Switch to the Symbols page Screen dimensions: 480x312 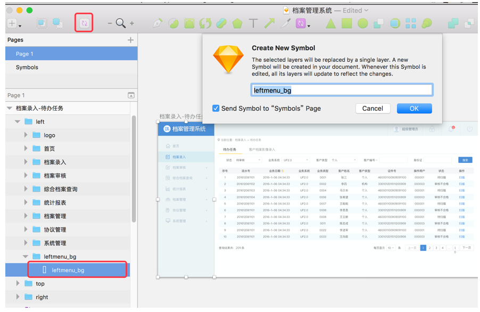click(x=71, y=67)
